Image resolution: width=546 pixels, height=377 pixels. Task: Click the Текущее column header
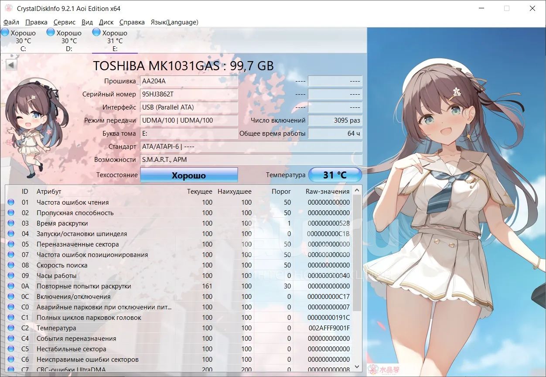click(200, 191)
